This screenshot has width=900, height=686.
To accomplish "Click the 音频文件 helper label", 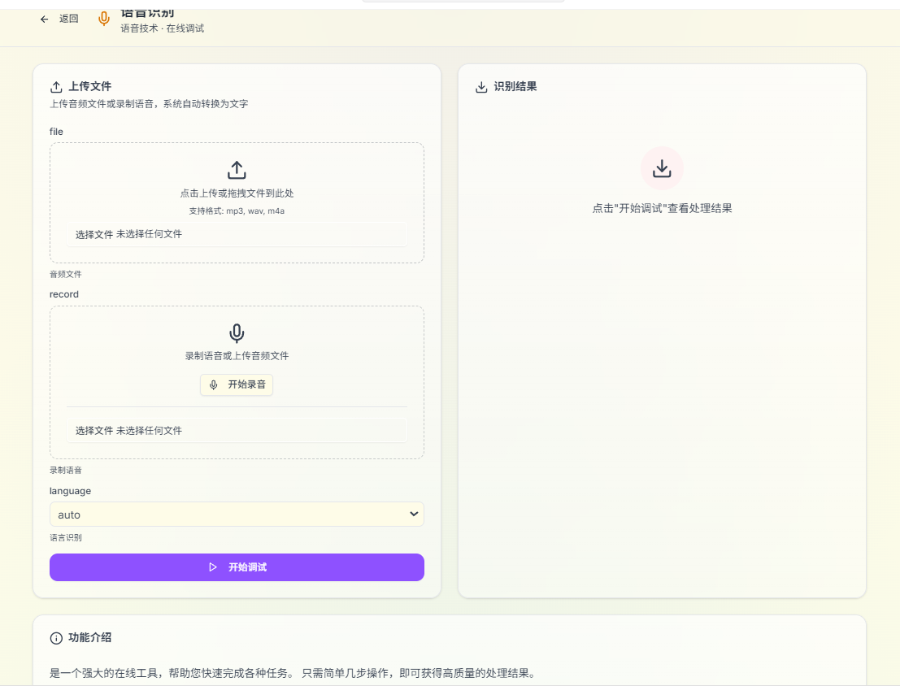I will [x=65, y=275].
